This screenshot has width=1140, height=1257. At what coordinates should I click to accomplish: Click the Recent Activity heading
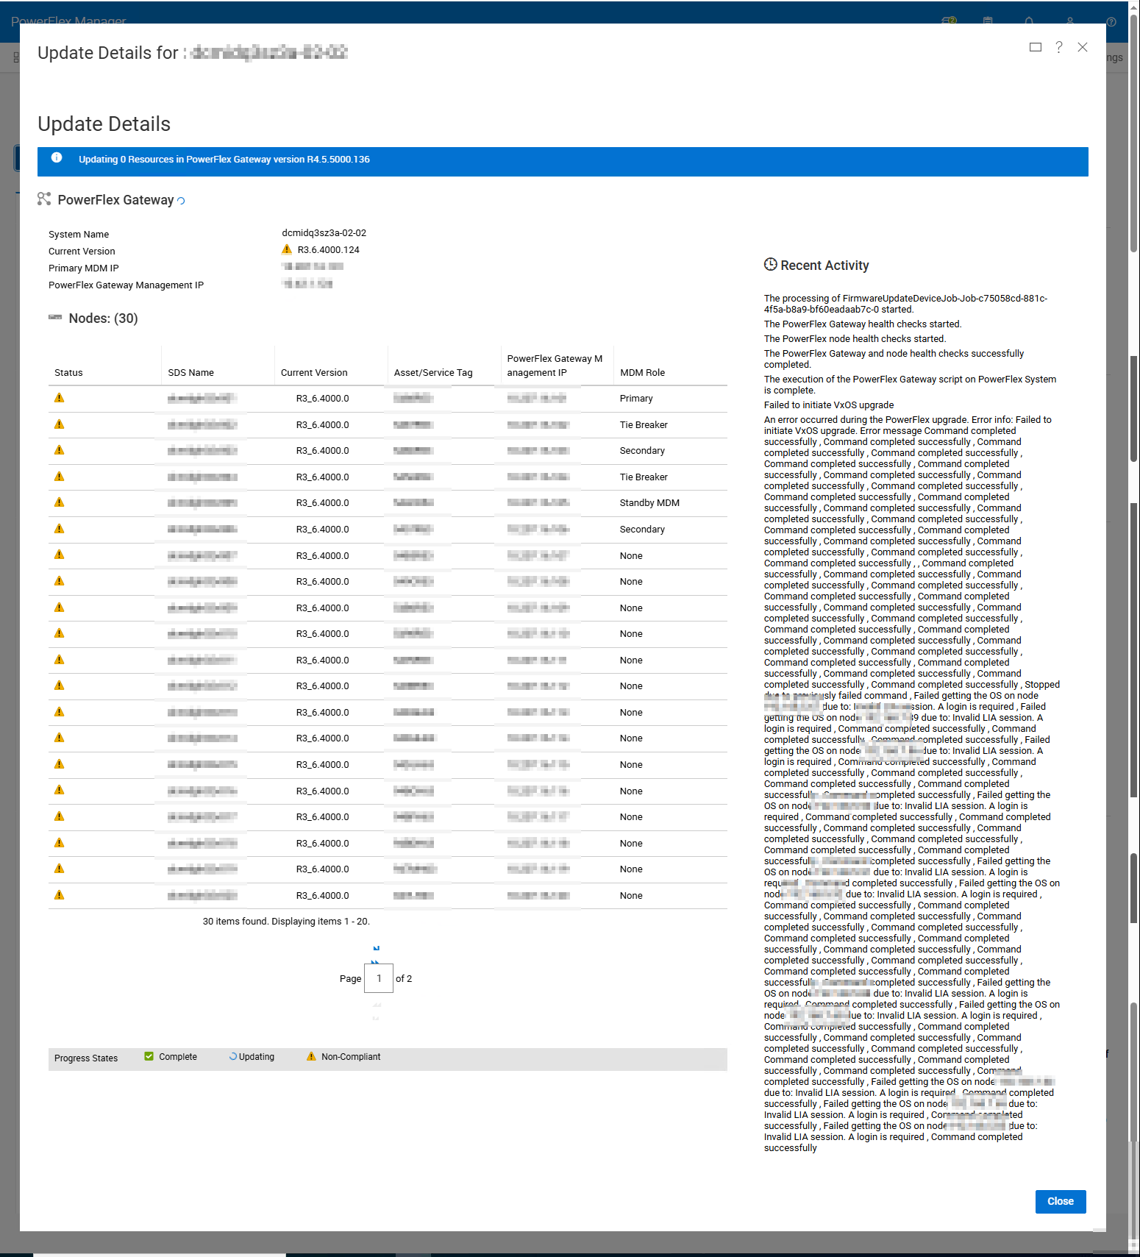click(x=824, y=266)
